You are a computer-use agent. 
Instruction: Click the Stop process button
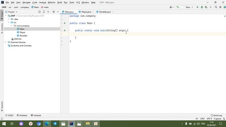tap(210, 7)
